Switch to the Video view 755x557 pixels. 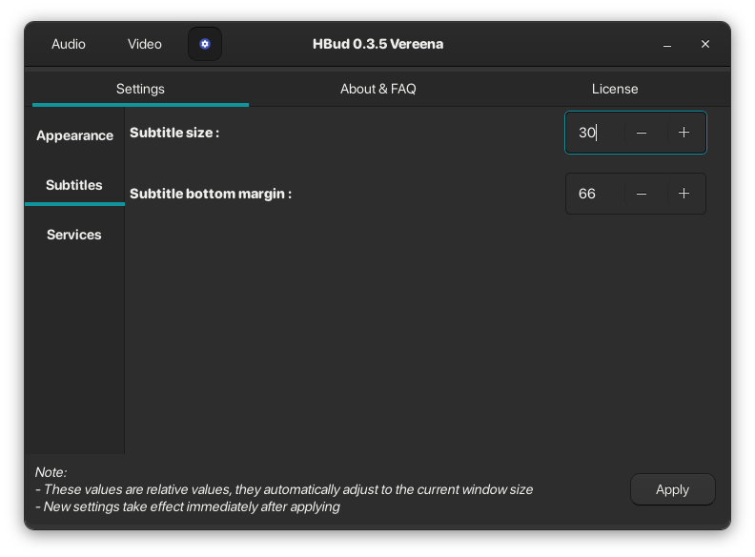tap(145, 44)
